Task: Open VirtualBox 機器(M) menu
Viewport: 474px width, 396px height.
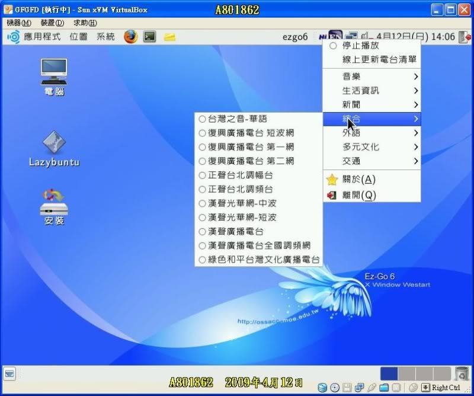Action: point(19,23)
